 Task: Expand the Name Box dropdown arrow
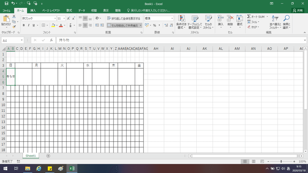click(22, 40)
